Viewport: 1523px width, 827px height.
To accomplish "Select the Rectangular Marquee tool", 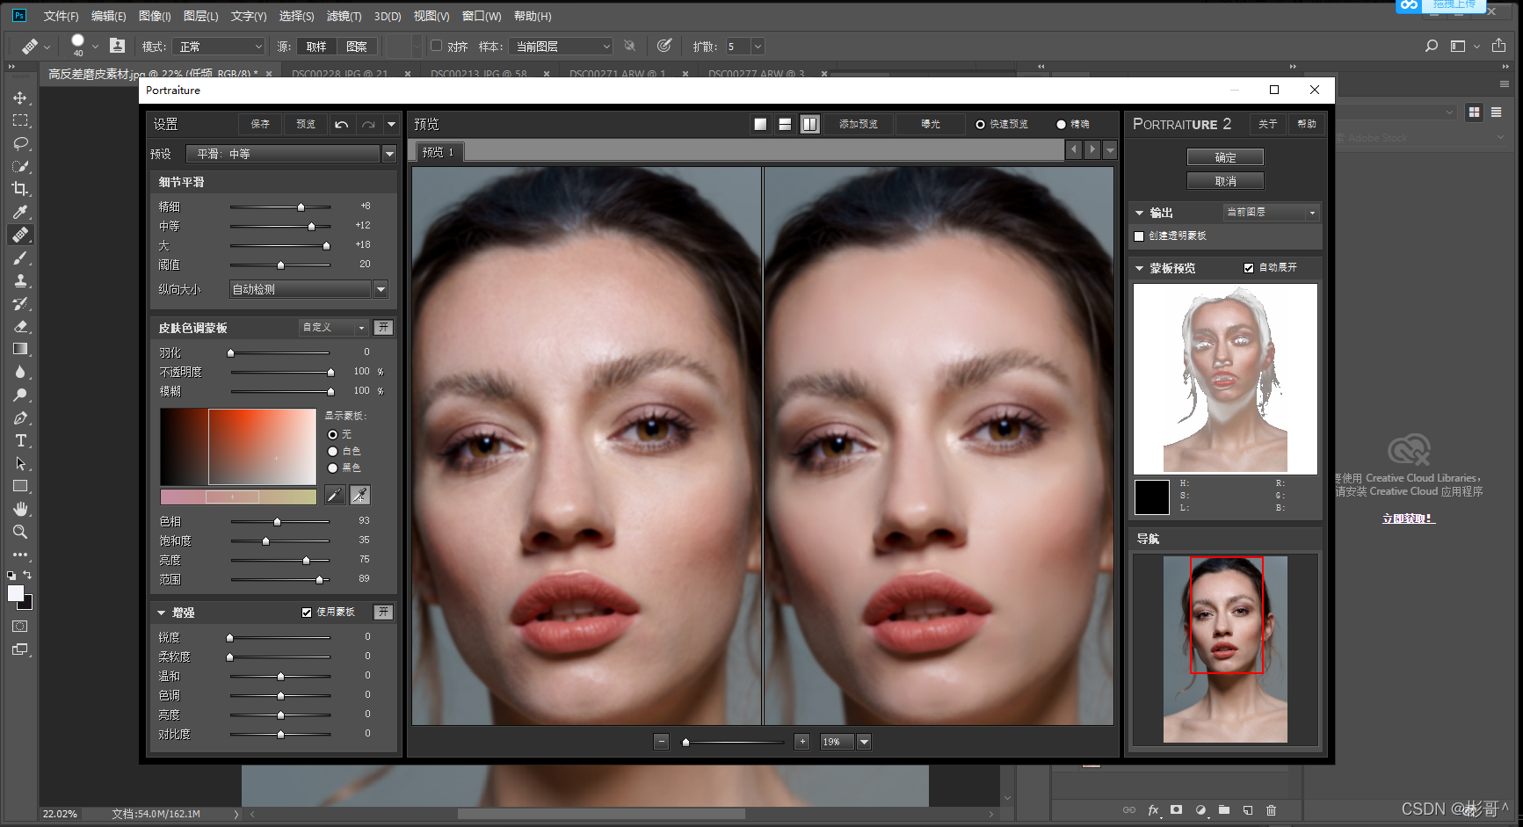I will (20, 120).
